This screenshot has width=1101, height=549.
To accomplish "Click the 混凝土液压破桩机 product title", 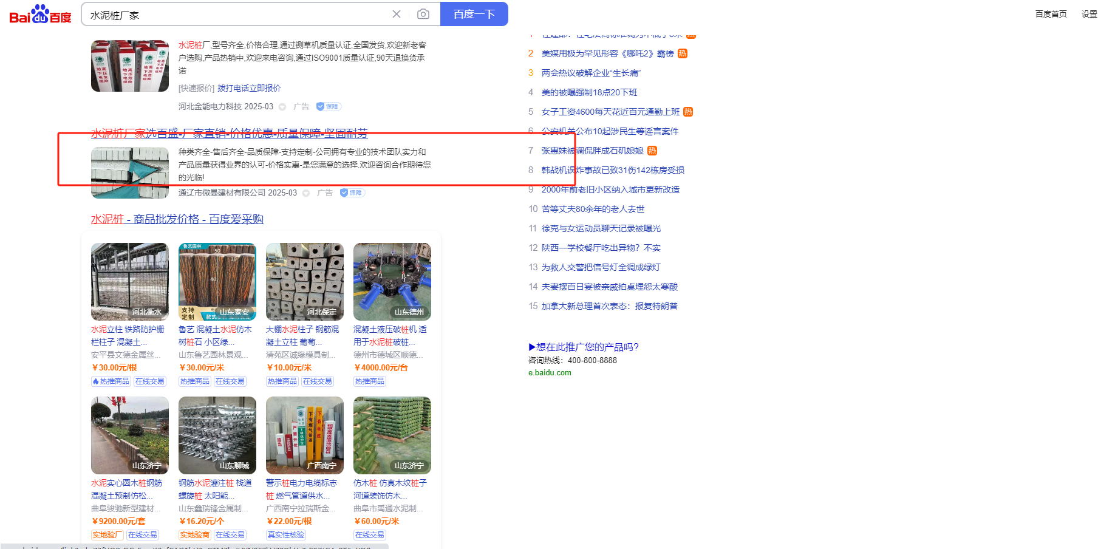I will pos(390,336).
